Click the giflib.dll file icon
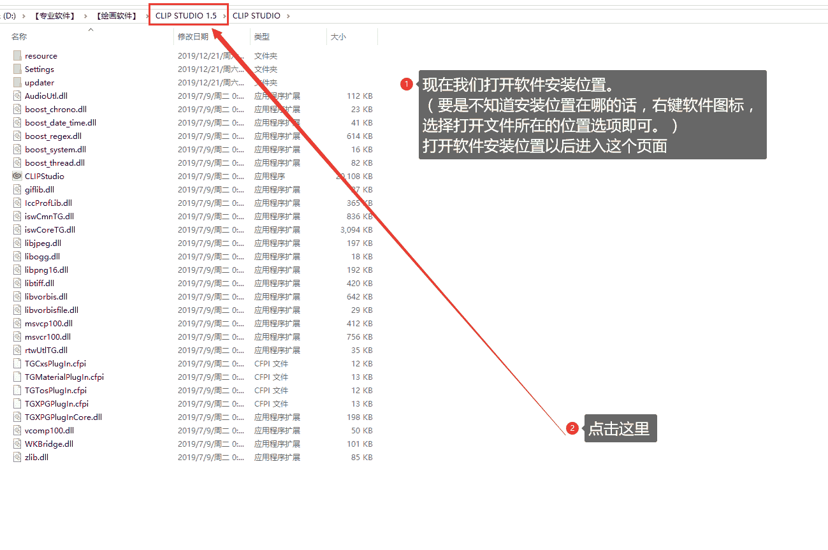The image size is (828, 550). pos(17,189)
